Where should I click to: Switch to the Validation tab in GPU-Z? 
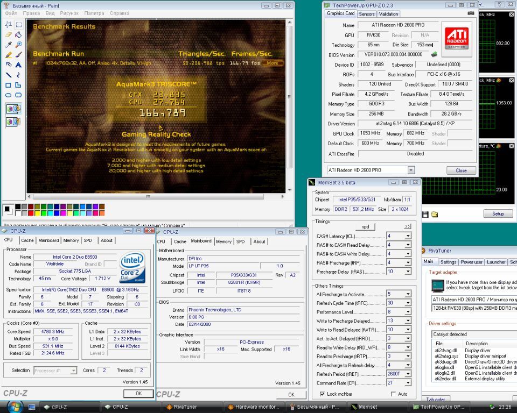[x=388, y=14]
